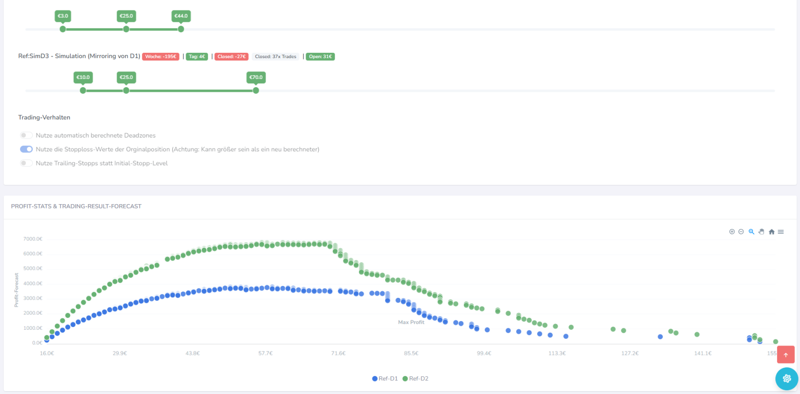Viewport: 800px width, 394px height.
Task: Select the chart panning hand tool
Action: tap(761, 232)
